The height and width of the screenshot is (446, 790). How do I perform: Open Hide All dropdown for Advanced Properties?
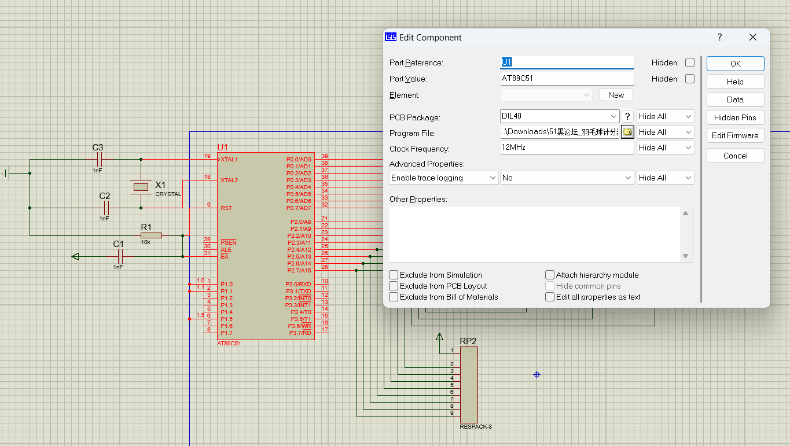pos(665,178)
